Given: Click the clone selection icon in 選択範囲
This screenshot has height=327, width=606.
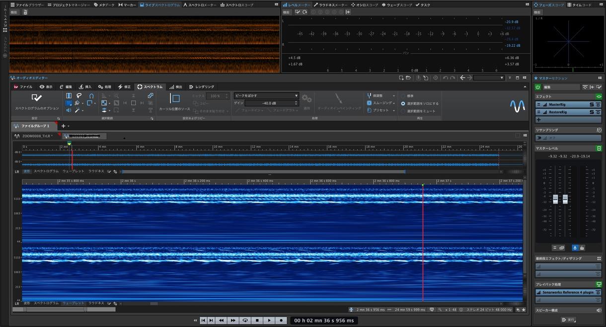Looking at the screenshot, I should [x=151, y=95].
